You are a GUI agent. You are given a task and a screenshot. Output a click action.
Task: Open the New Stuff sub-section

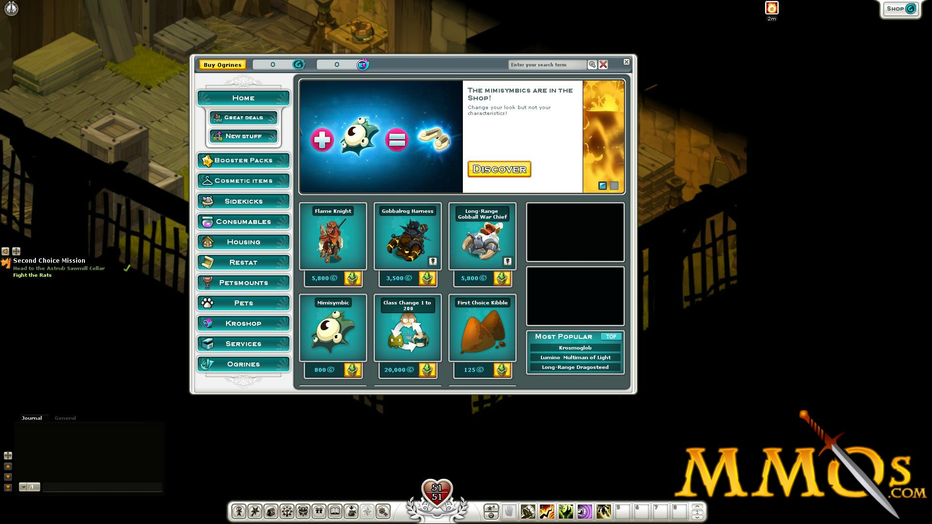[x=244, y=136]
